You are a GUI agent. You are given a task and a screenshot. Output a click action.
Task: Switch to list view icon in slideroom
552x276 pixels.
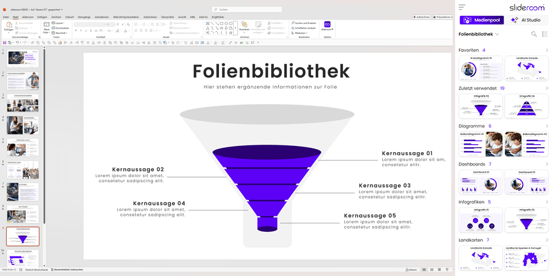[x=544, y=34]
